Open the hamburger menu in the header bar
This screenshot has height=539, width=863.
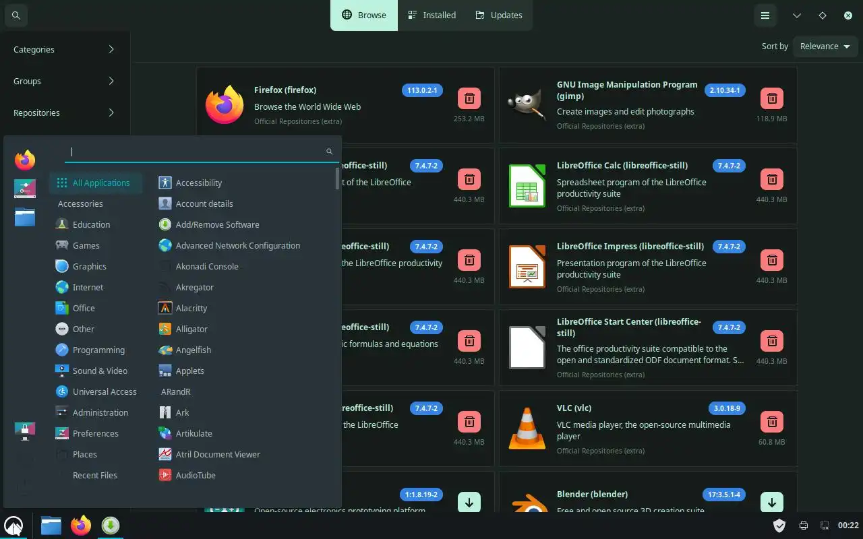(765, 15)
